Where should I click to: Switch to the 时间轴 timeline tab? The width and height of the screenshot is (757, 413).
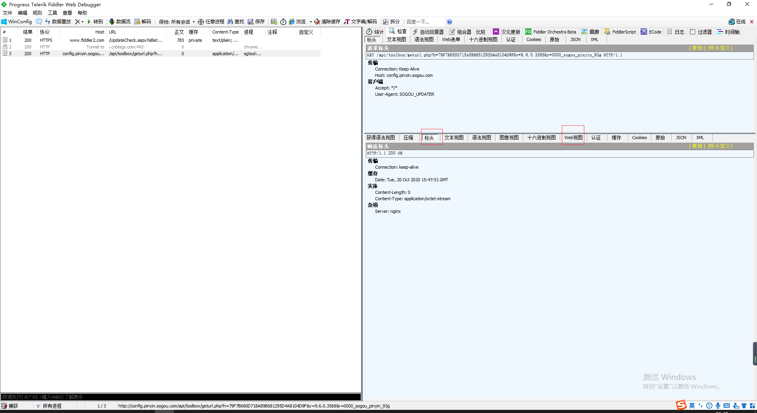(x=728, y=32)
